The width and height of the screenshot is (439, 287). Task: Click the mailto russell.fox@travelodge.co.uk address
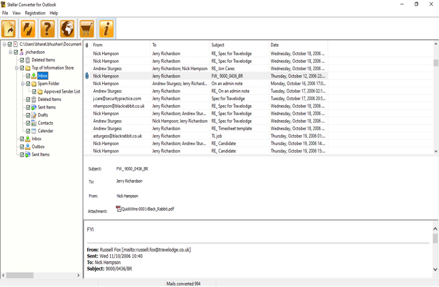point(157,250)
